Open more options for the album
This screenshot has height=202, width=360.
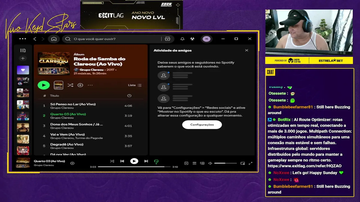click(90, 85)
